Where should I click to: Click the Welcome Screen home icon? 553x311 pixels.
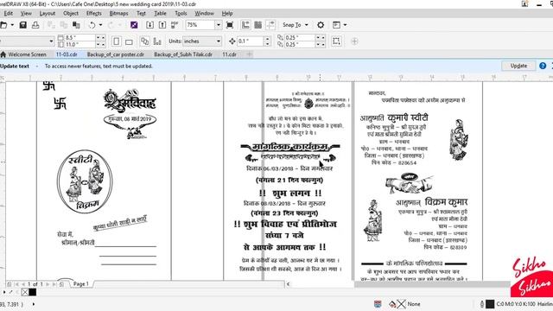pos(3,54)
